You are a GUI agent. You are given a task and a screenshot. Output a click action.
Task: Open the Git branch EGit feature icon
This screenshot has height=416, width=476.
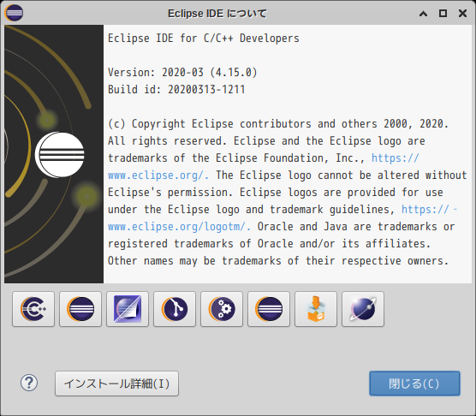pyautogui.click(x=175, y=309)
